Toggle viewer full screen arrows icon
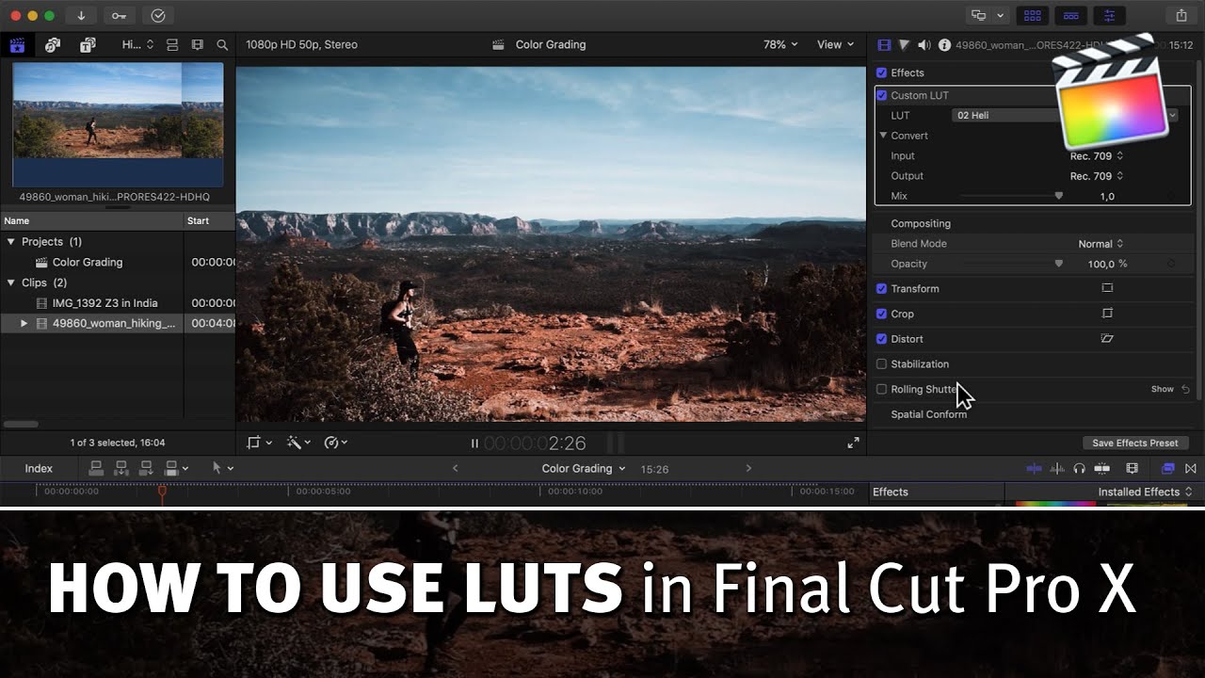Image resolution: width=1205 pixels, height=678 pixels. coord(853,443)
